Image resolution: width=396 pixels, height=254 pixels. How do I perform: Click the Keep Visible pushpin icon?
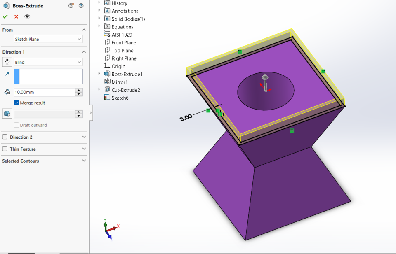71,6
